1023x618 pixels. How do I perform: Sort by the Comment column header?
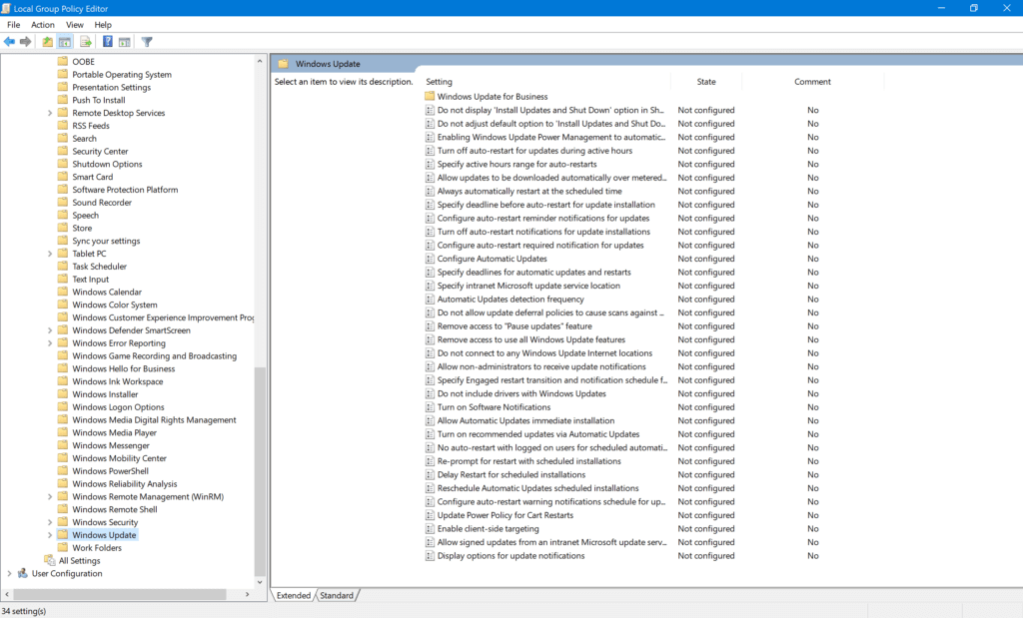(x=813, y=82)
